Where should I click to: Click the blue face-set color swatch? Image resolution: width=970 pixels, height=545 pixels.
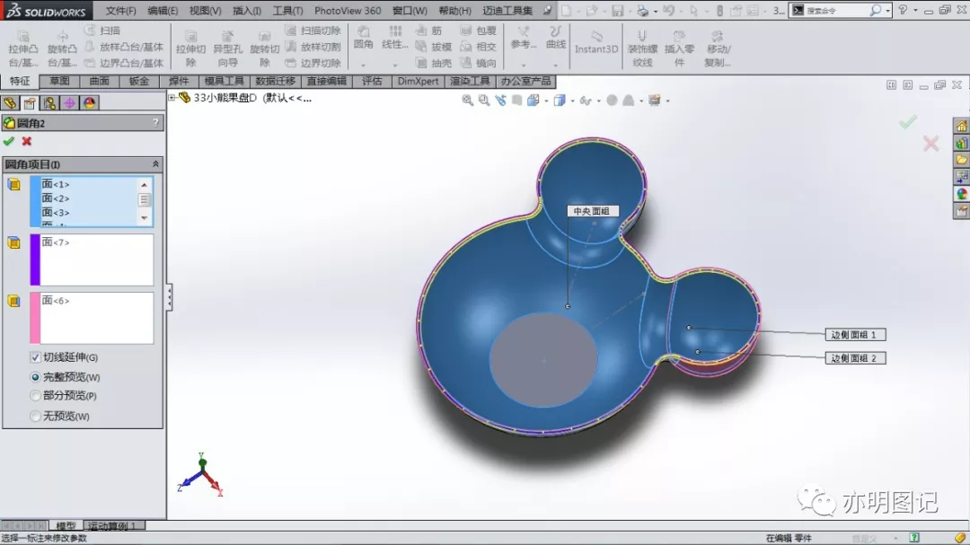(35, 201)
